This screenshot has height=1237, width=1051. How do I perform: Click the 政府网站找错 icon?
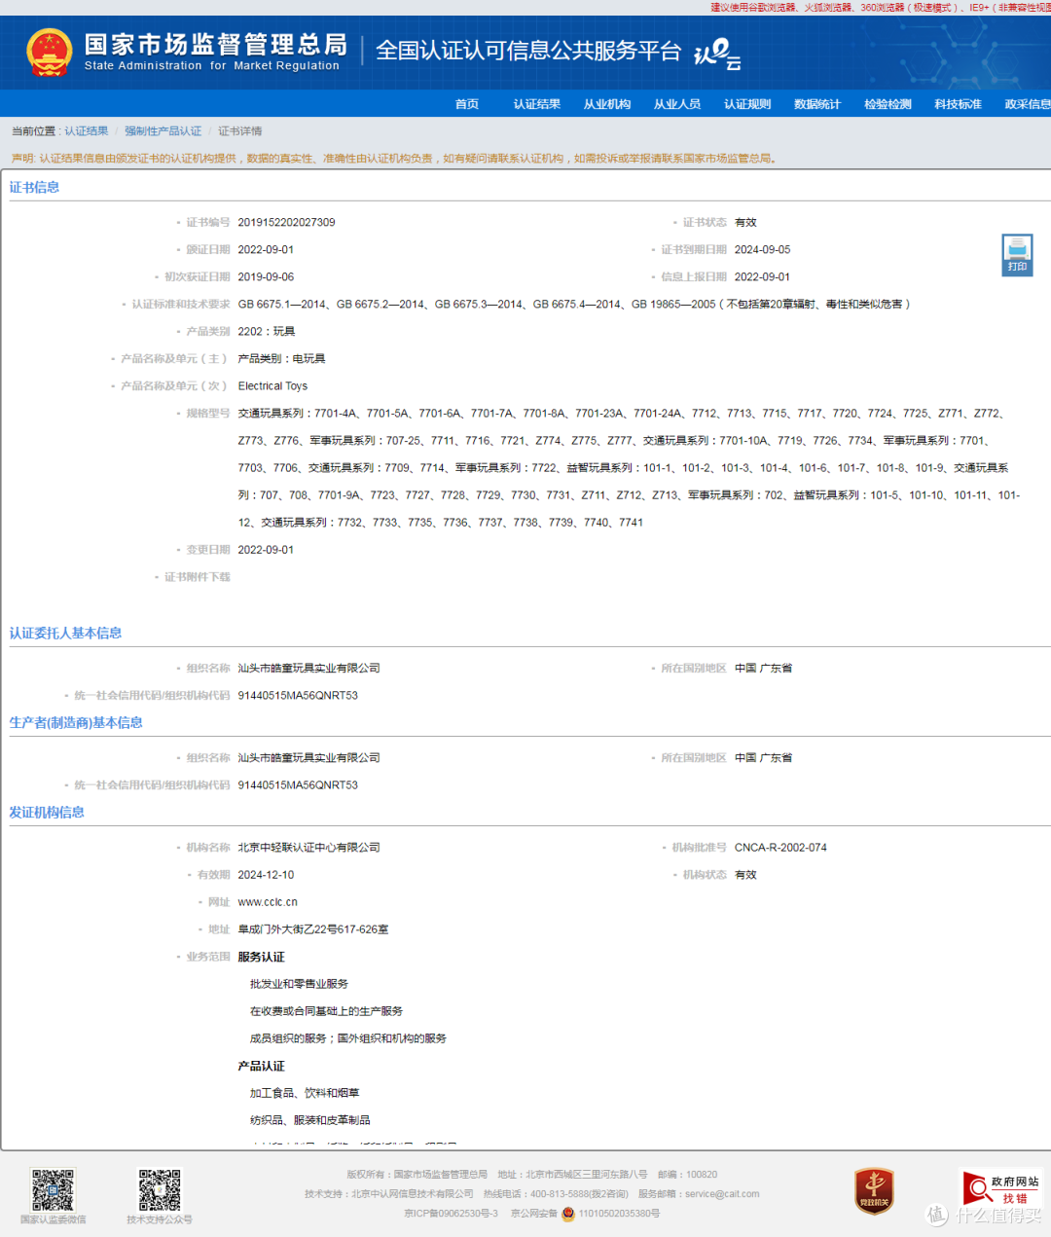click(x=1000, y=1188)
